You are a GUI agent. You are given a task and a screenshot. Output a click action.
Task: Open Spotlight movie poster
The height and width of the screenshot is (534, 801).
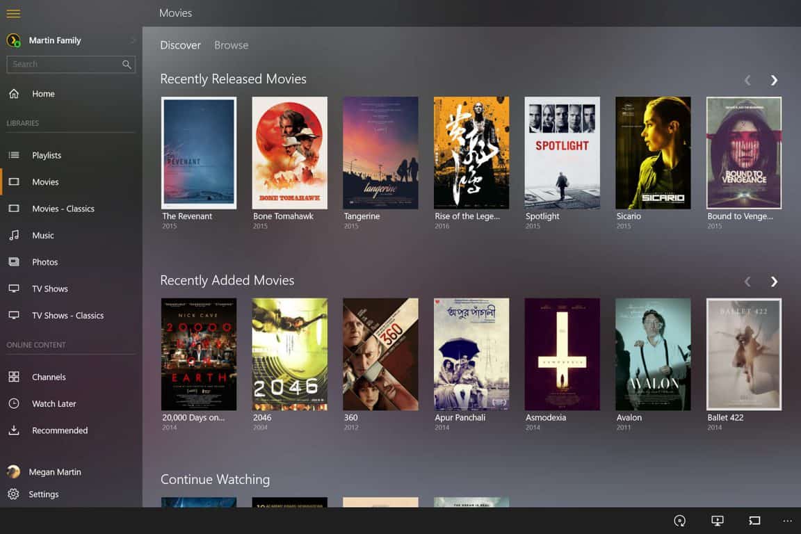click(x=563, y=153)
